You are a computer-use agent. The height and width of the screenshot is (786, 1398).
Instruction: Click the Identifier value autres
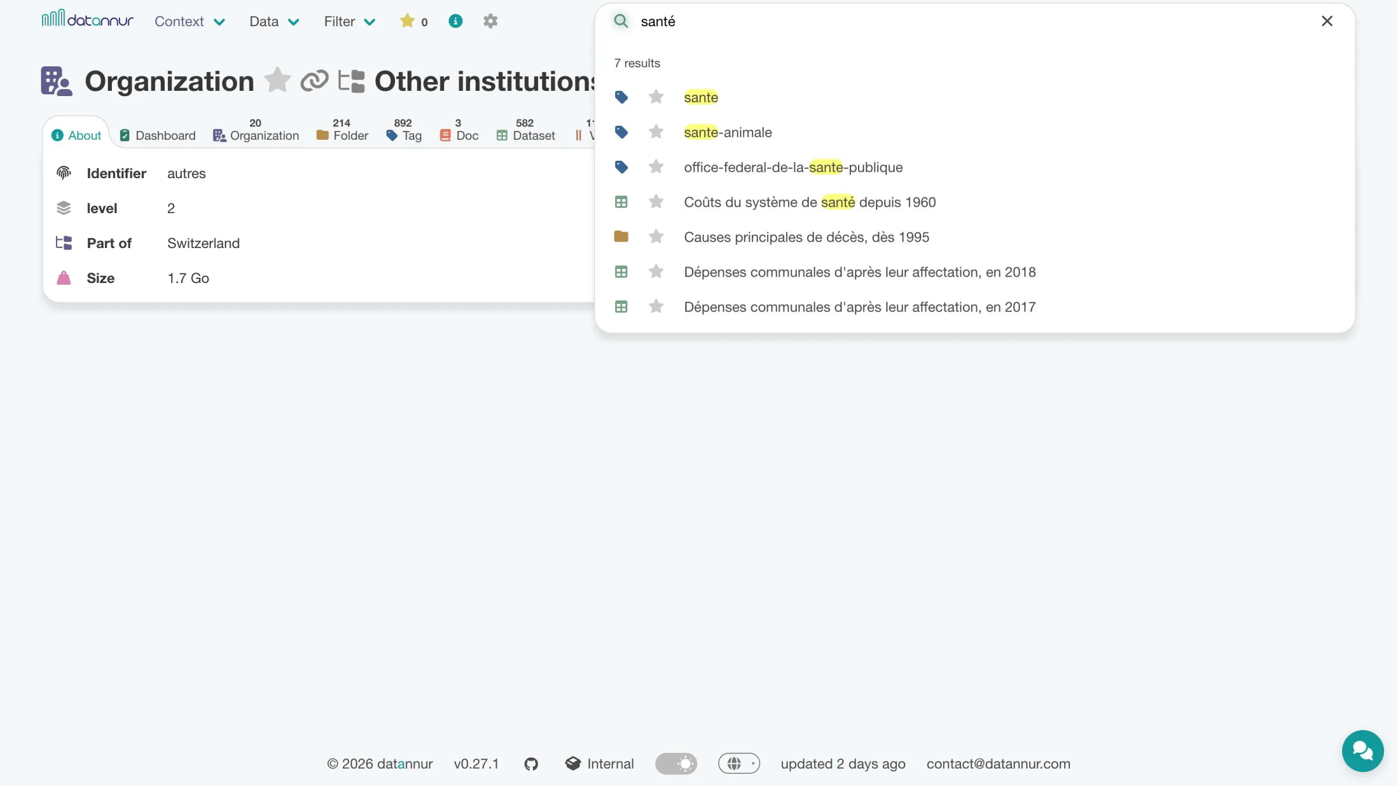click(186, 173)
